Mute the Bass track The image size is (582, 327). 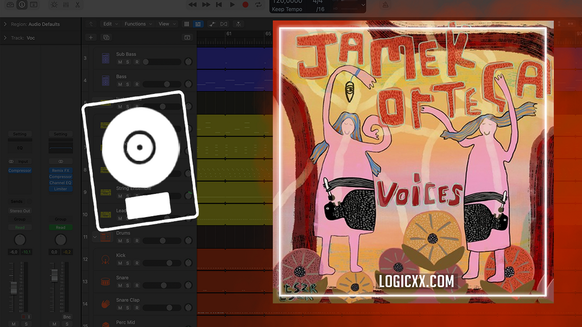click(120, 84)
